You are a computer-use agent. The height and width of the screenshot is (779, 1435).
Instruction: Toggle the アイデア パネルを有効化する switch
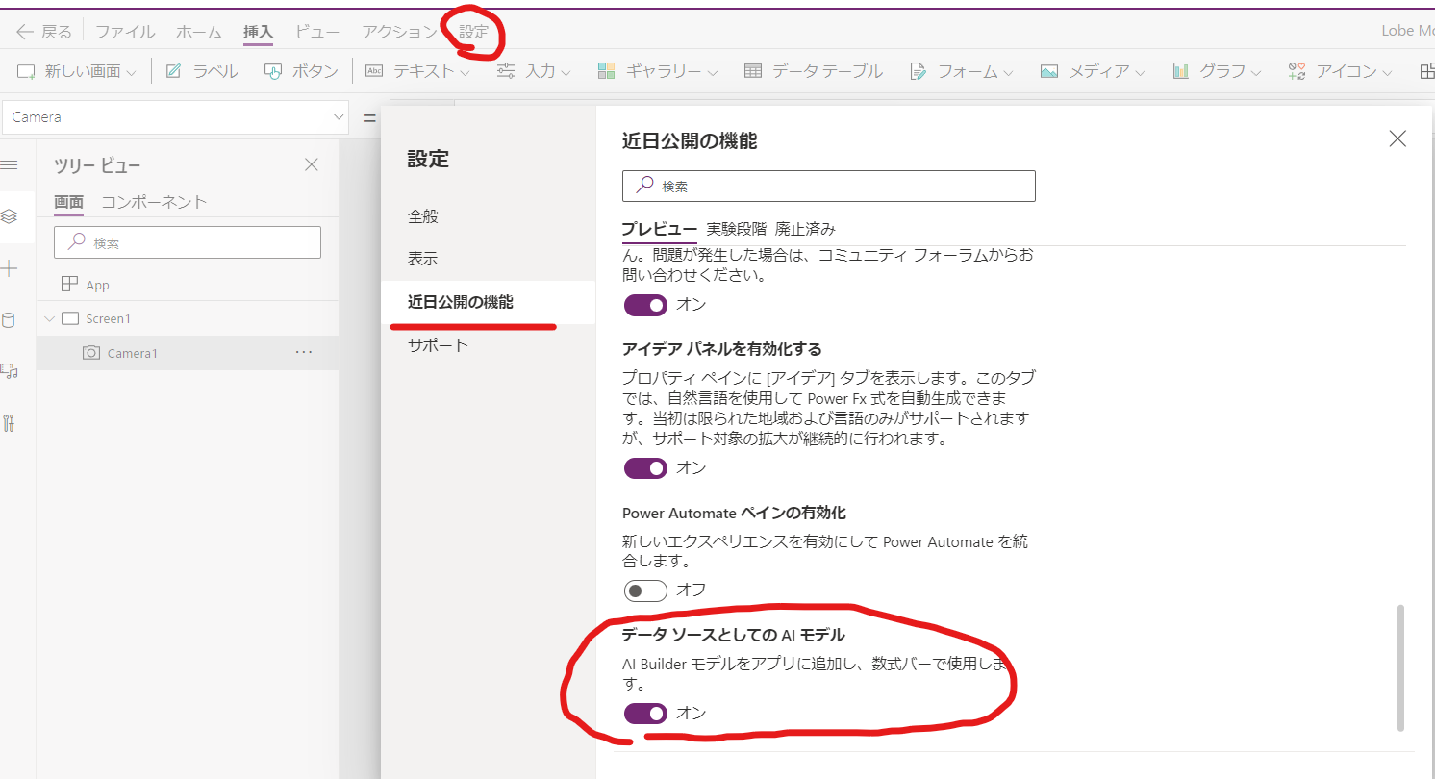[645, 468]
